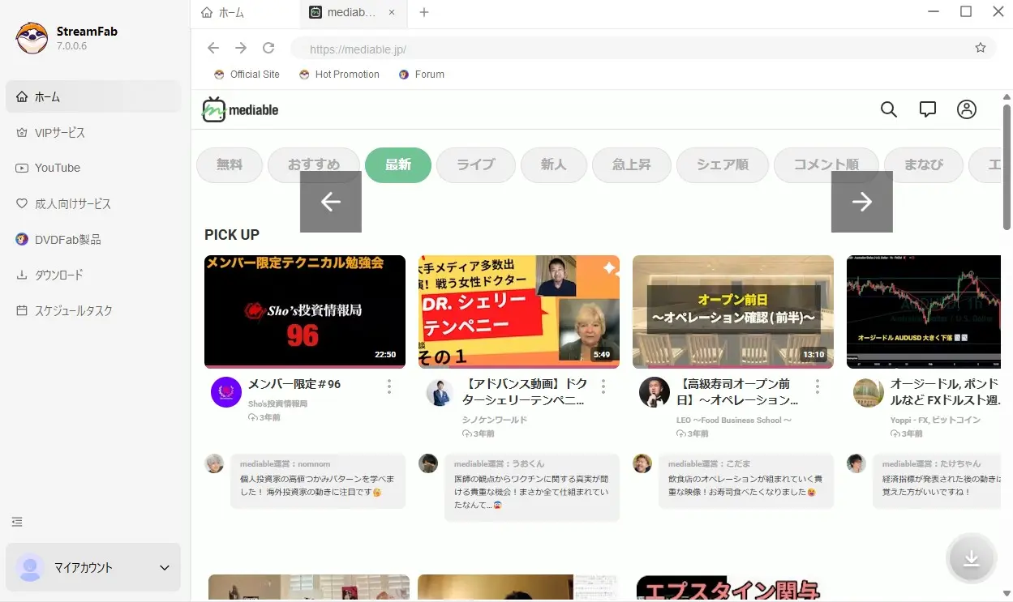Open the mediable search icon
Image resolution: width=1013 pixels, height=602 pixels.
coord(889,109)
